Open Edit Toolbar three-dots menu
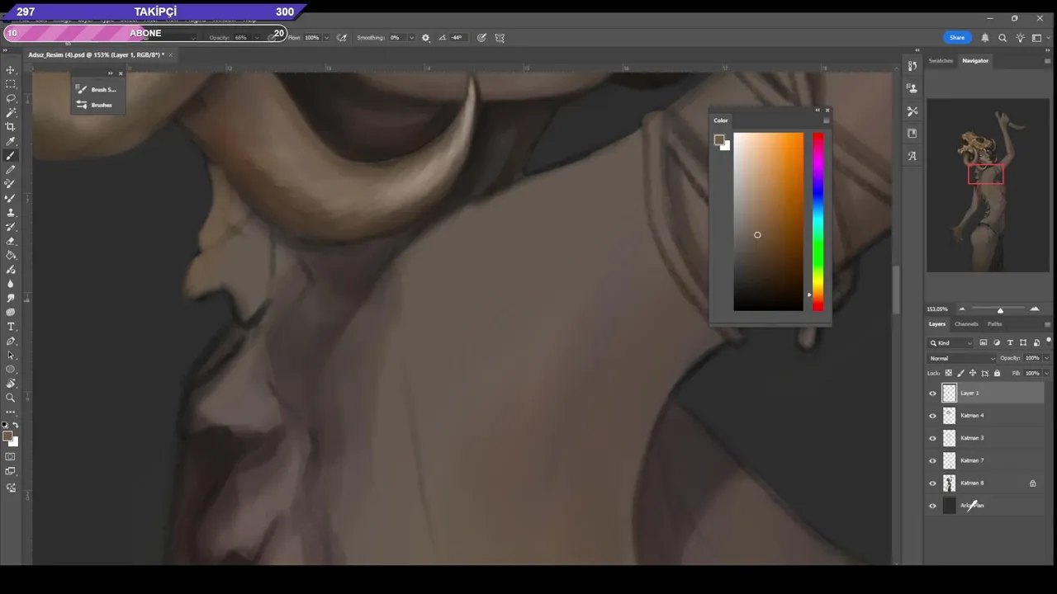Image resolution: width=1057 pixels, height=594 pixels. pyautogui.click(x=11, y=411)
